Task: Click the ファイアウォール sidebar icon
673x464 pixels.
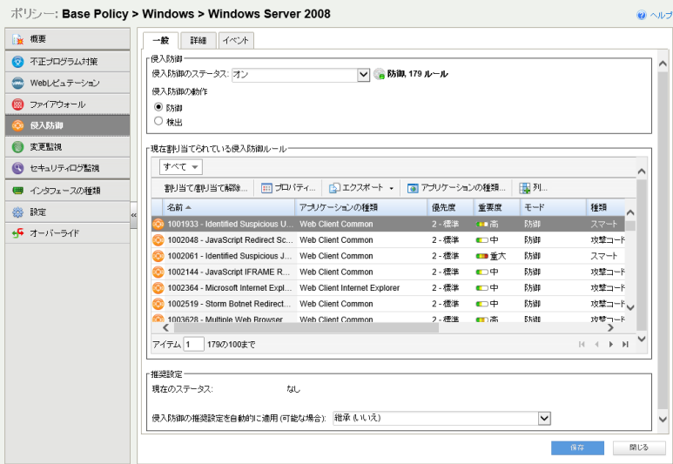Action: pos(17,104)
